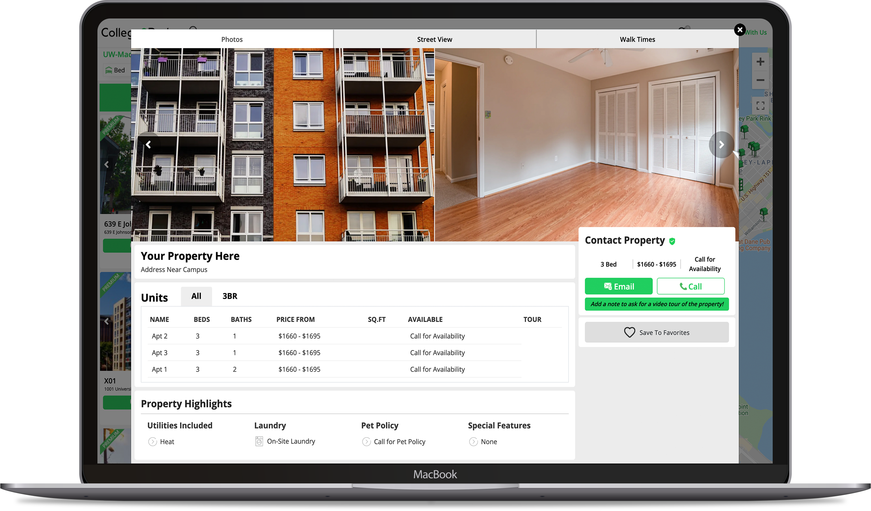
Task: Select the Photos tab
Action: pyautogui.click(x=232, y=40)
